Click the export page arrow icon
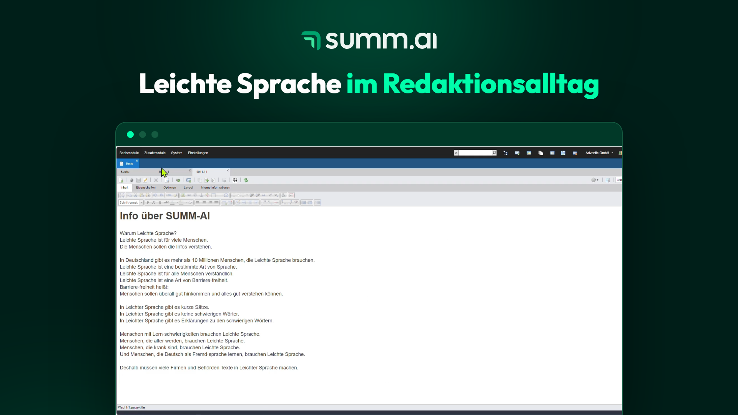 tap(206, 180)
